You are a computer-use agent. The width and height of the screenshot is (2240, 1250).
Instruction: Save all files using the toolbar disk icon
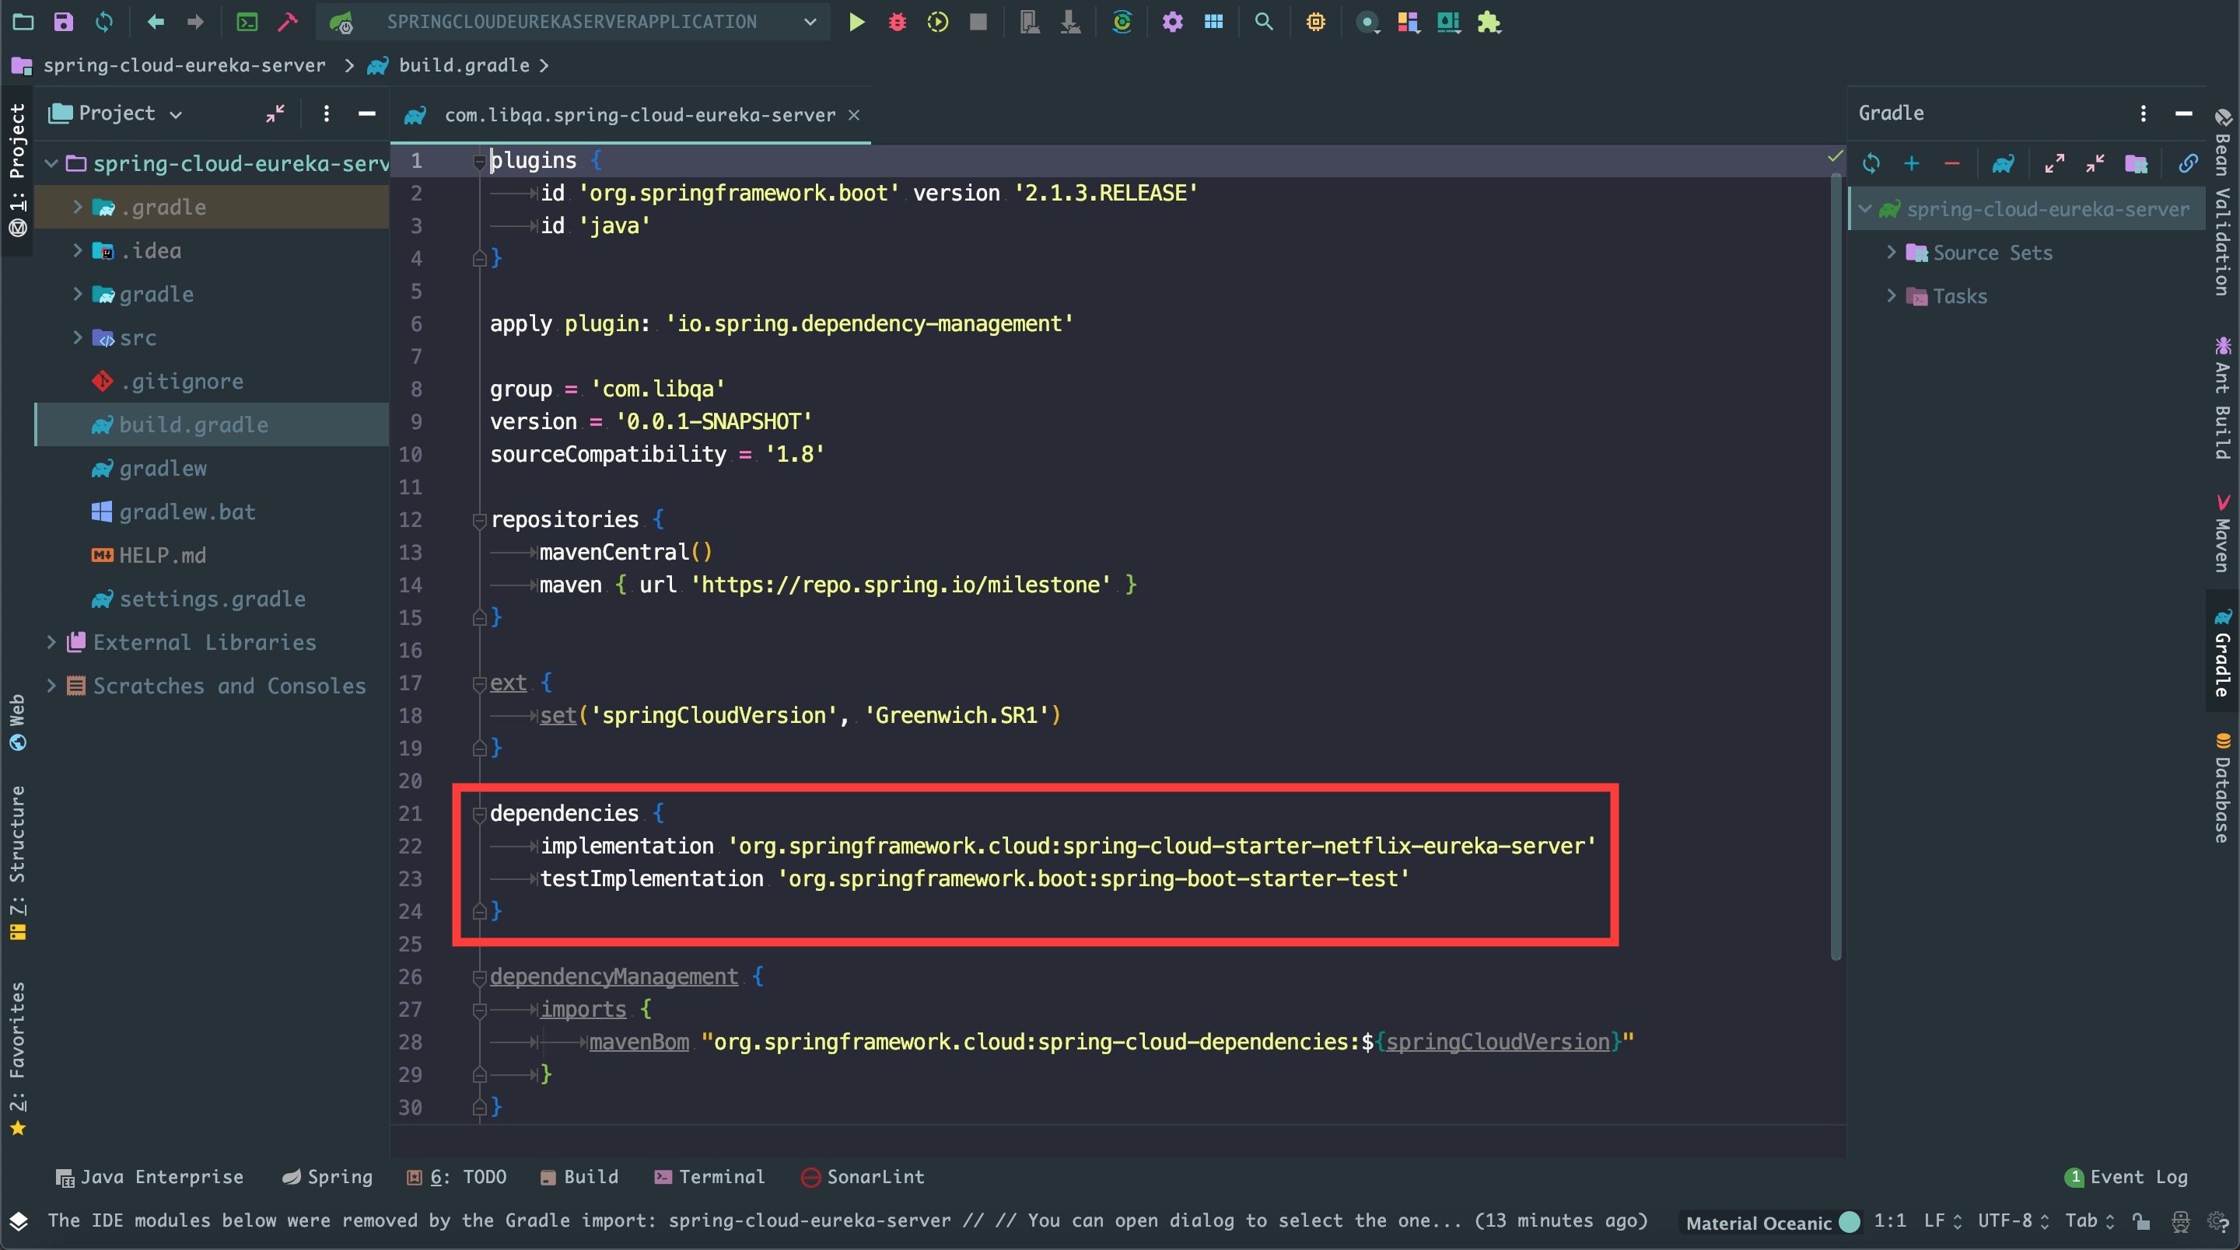click(64, 22)
